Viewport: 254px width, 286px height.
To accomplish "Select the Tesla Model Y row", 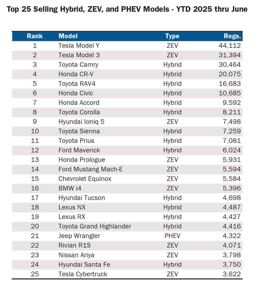I will coord(127,46).
